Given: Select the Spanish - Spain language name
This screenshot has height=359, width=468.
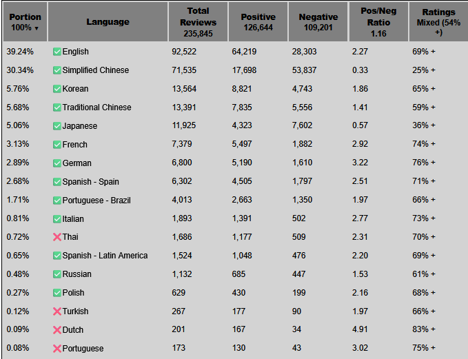Looking at the screenshot, I should (91, 181).
